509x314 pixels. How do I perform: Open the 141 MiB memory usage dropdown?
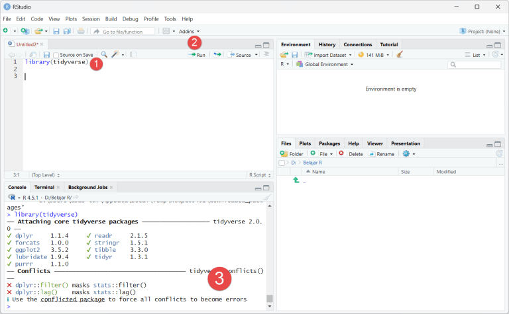(373, 55)
